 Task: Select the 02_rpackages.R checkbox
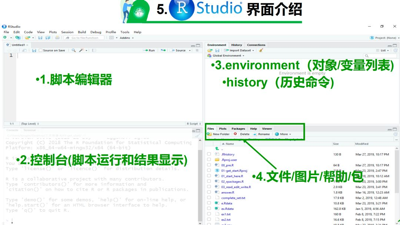tap(209, 181)
